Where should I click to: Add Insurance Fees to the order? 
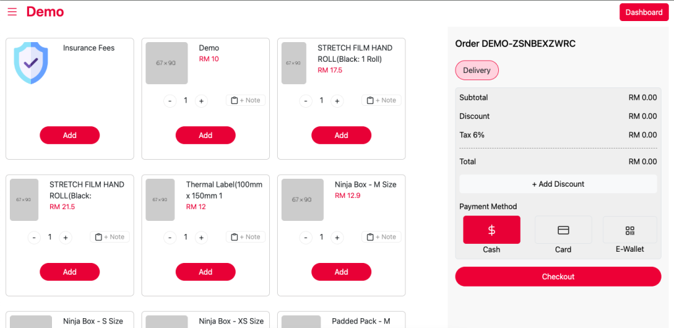(70, 135)
